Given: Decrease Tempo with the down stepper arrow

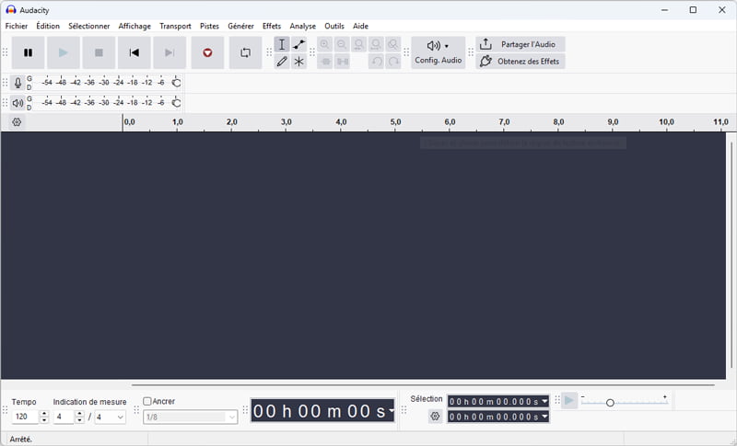Looking at the screenshot, I should pos(44,420).
